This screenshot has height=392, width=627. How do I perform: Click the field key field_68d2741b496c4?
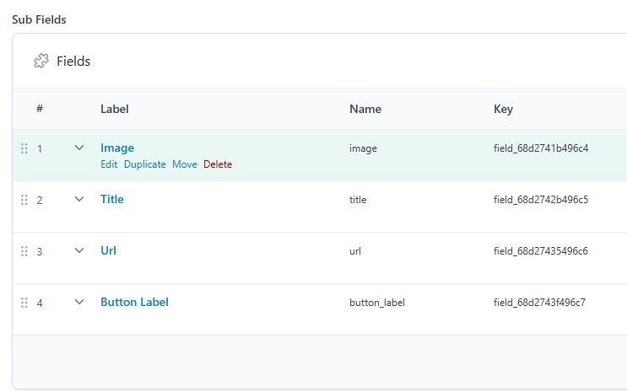[x=540, y=148]
